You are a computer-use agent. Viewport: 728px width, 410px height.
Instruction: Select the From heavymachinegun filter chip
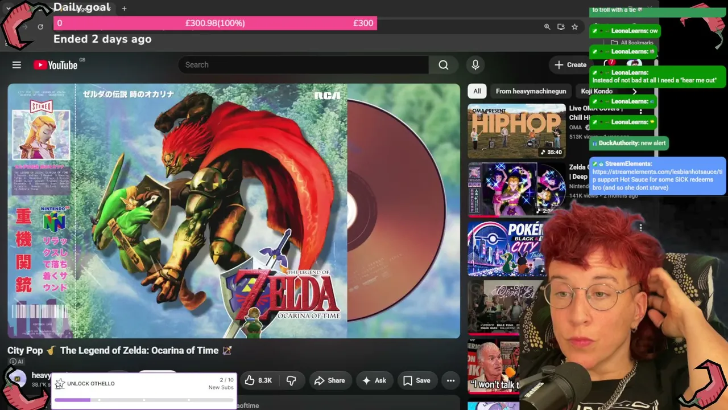click(531, 91)
